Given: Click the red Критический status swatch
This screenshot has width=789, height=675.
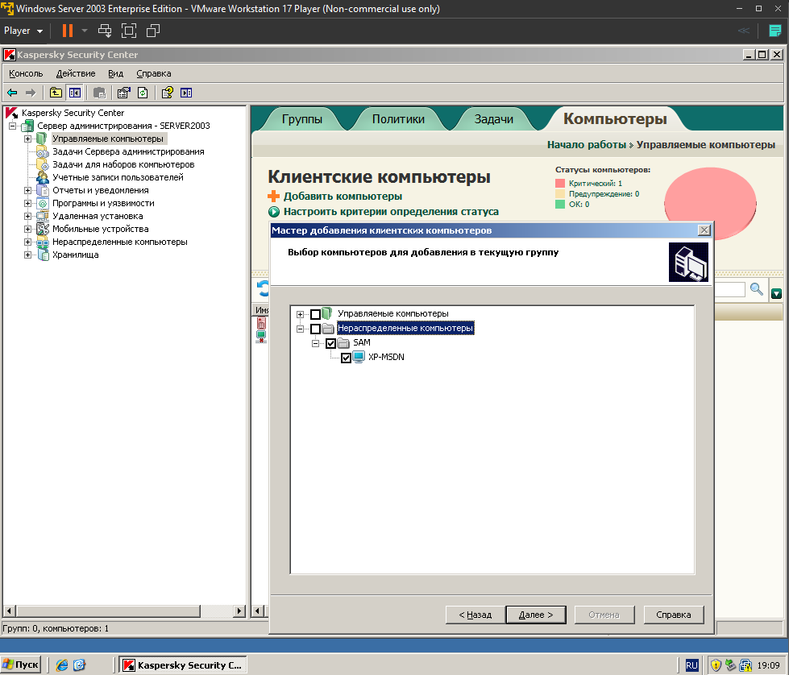Looking at the screenshot, I should pos(560,184).
